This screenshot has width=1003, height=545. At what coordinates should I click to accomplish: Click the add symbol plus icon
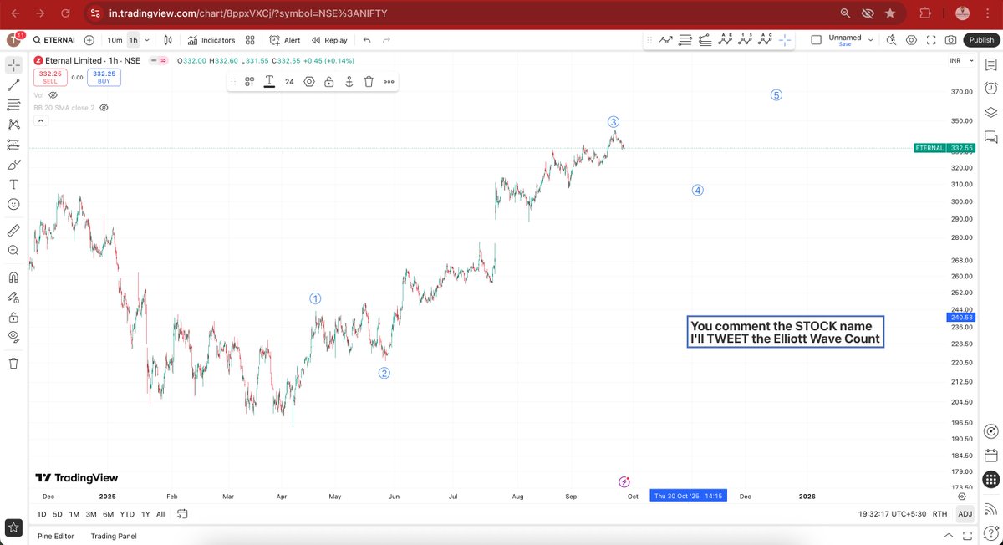(89, 40)
